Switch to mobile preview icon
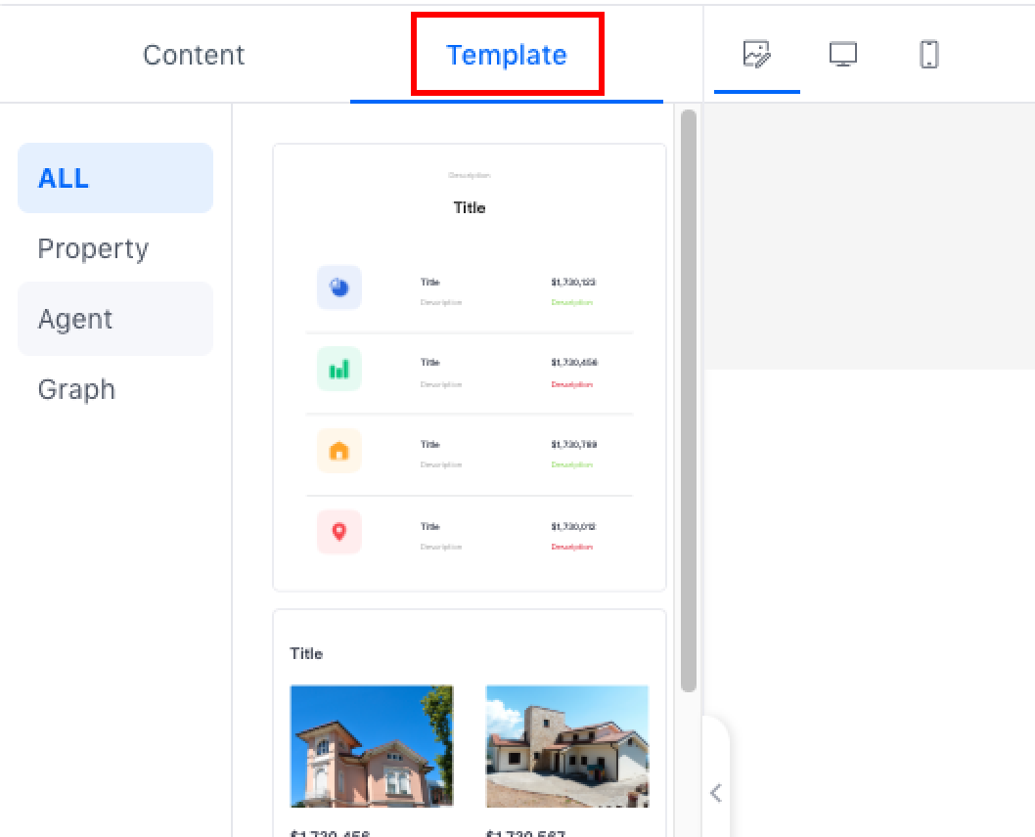 pyautogui.click(x=928, y=54)
